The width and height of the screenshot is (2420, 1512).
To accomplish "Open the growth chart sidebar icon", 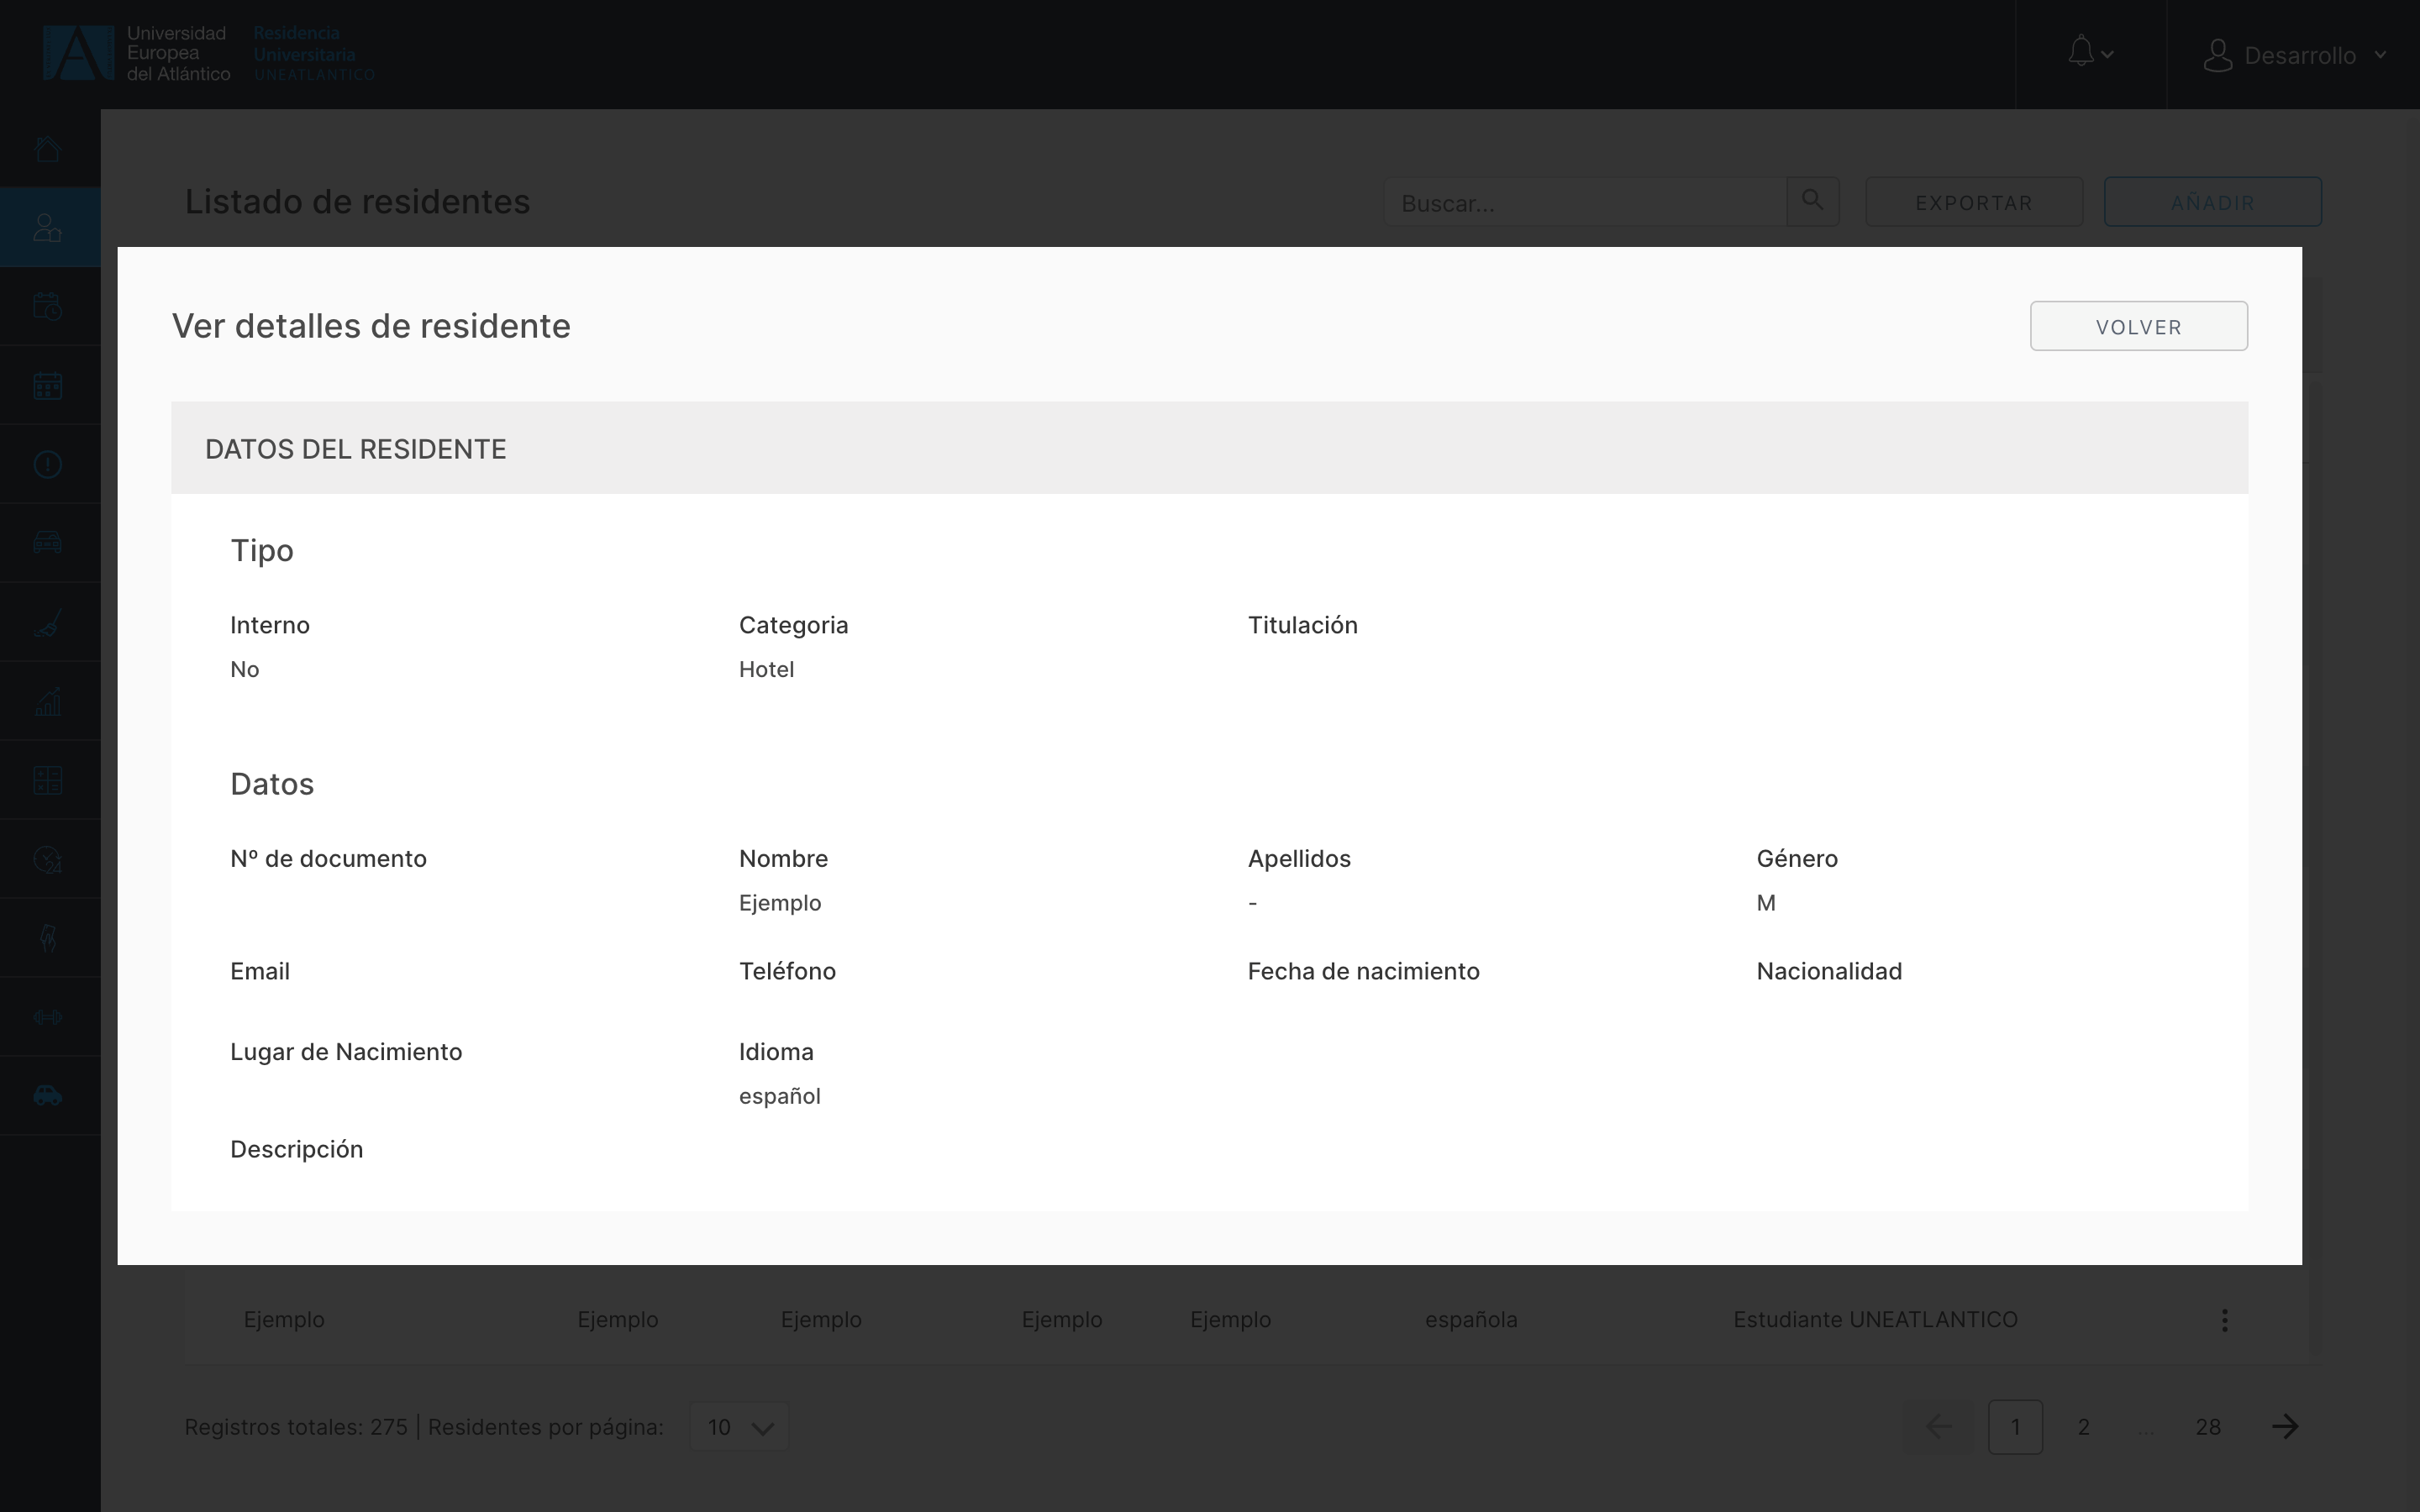I will (48, 701).
